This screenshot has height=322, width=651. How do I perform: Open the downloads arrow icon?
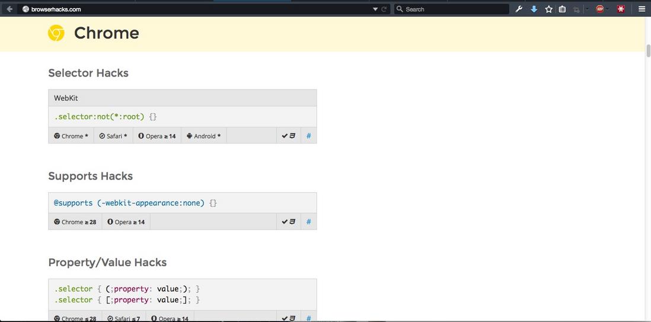tap(534, 9)
